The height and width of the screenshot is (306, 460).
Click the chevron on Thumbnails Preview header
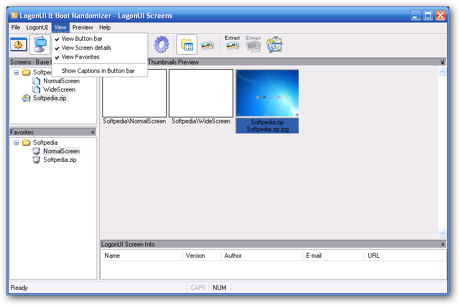(x=442, y=62)
